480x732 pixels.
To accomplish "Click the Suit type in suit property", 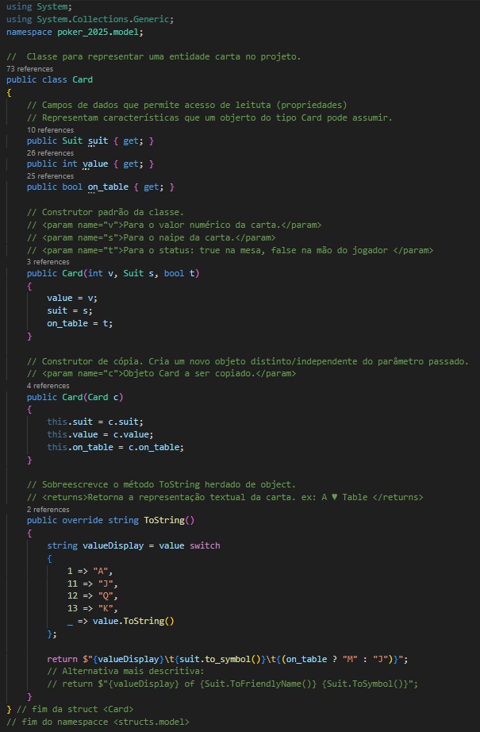I will 72,141.
